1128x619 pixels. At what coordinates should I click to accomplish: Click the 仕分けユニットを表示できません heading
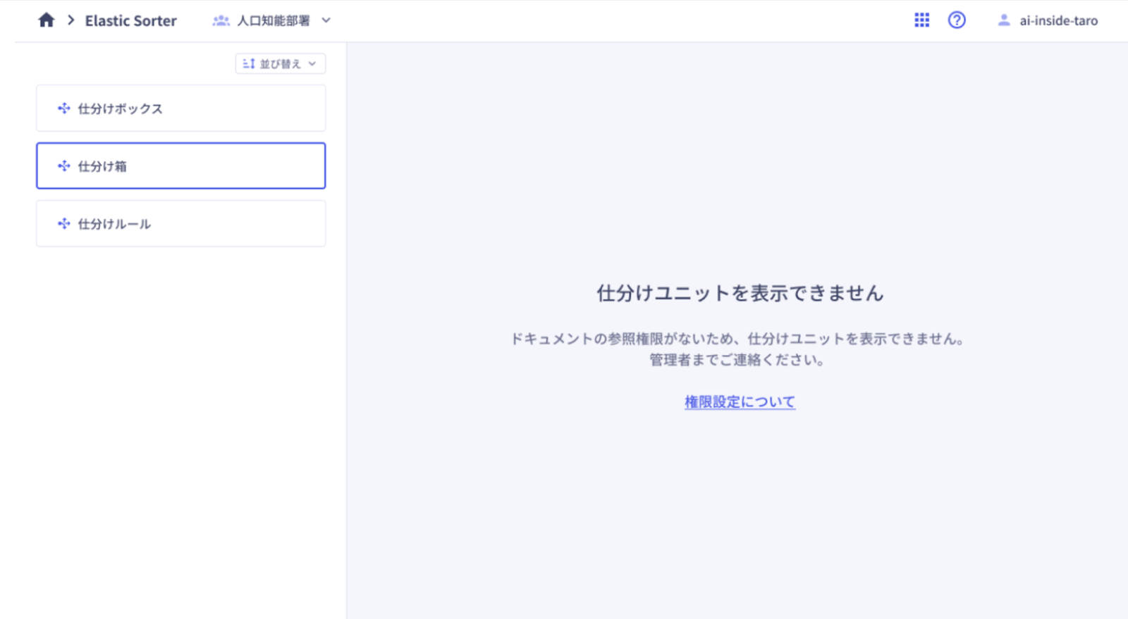pyautogui.click(x=740, y=293)
